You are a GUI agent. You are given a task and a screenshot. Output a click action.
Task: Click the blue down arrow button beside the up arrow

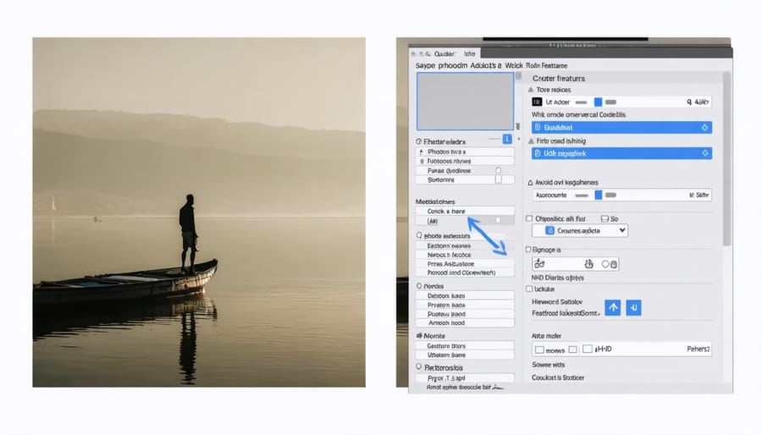click(x=633, y=307)
